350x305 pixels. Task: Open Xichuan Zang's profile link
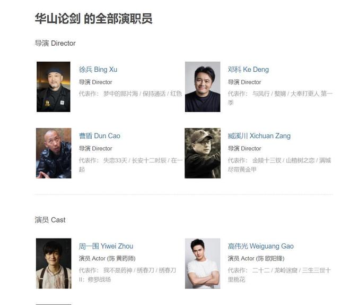[259, 136]
